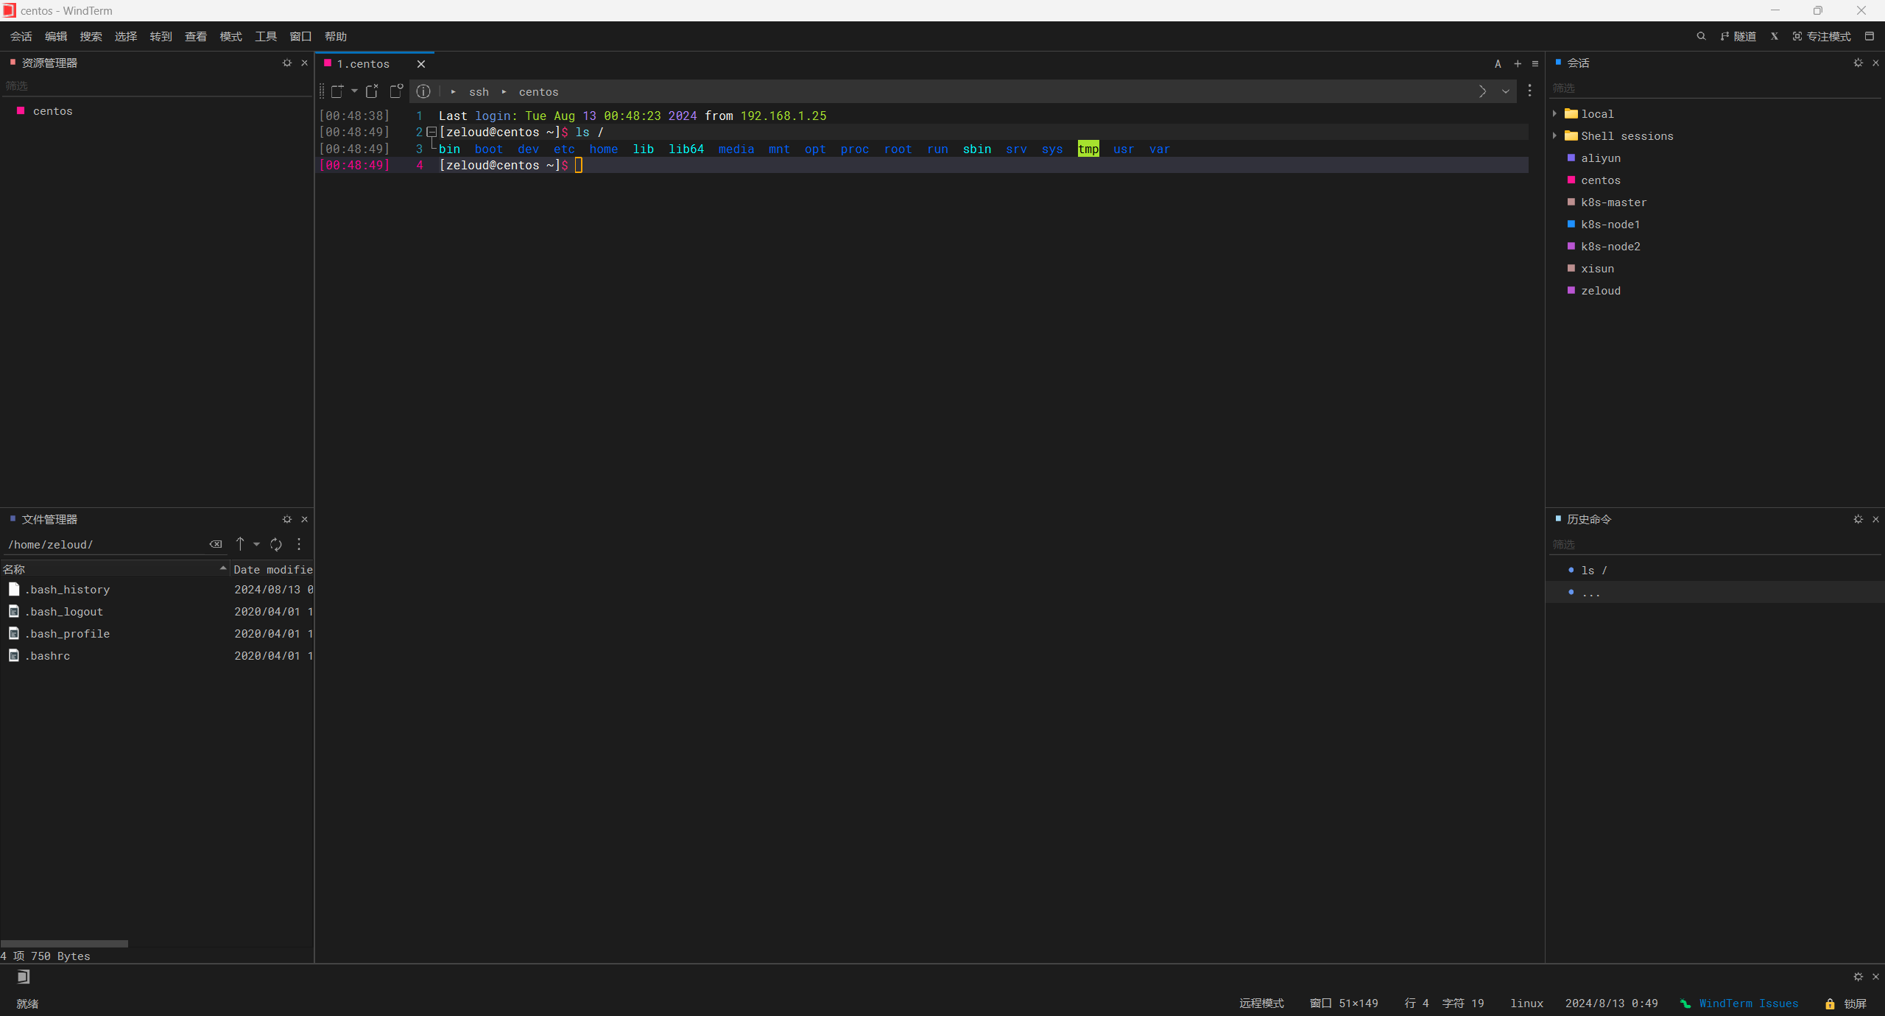Open the 会话 menu
This screenshot has height=1016, width=1885.
point(21,36)
